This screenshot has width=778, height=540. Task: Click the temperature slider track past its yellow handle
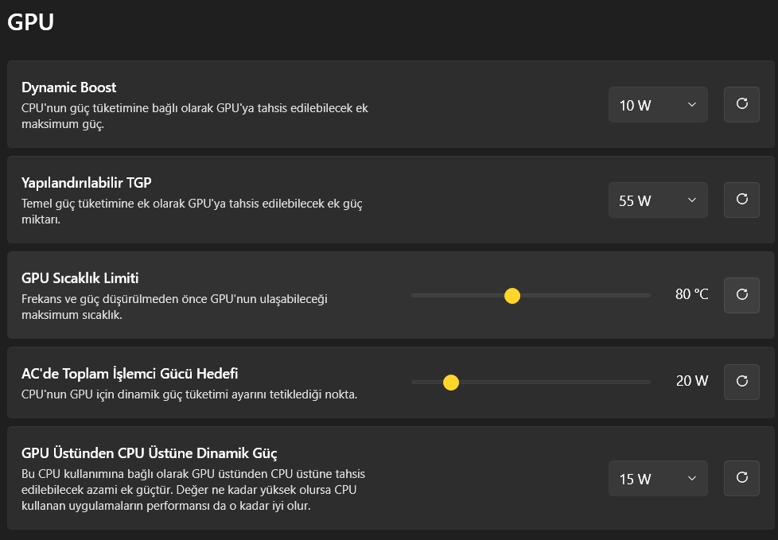point(585,296)
